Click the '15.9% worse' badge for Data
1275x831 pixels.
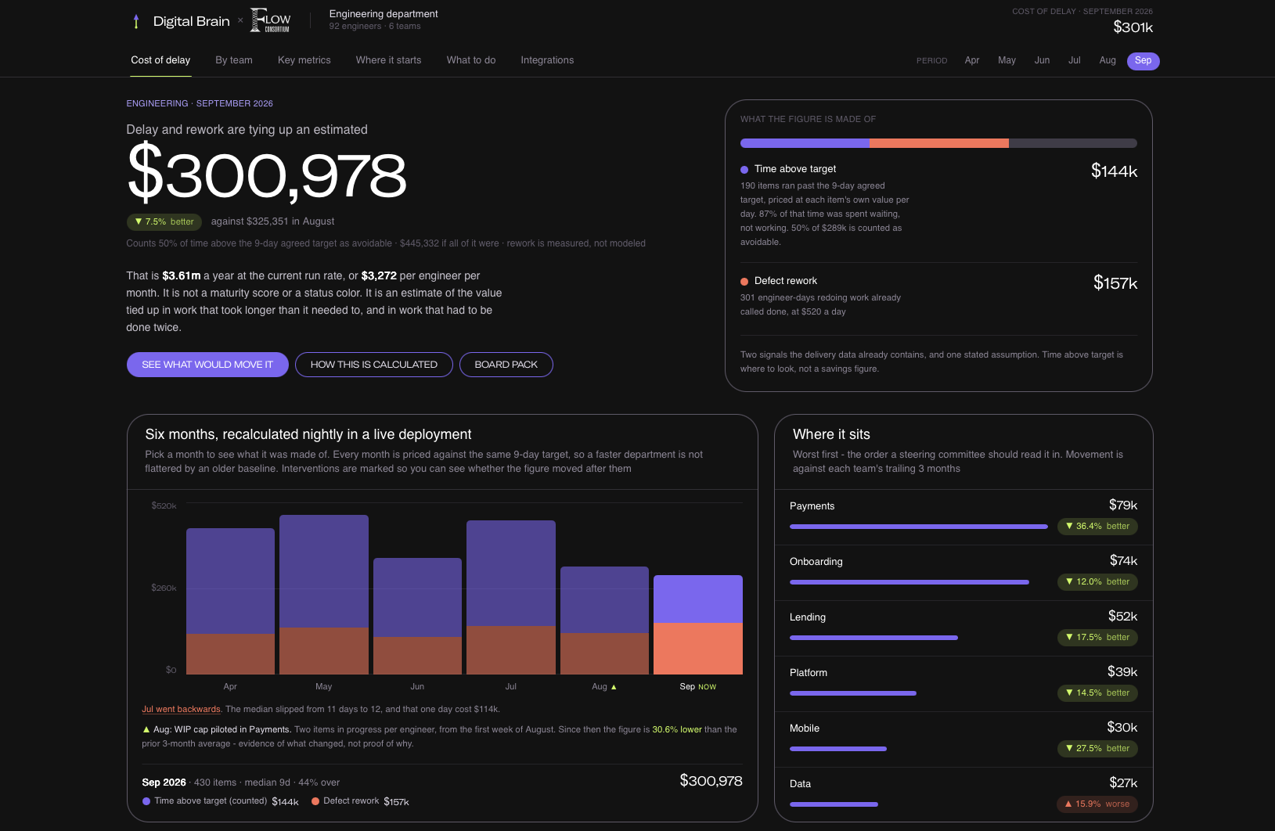point(1097,804)
